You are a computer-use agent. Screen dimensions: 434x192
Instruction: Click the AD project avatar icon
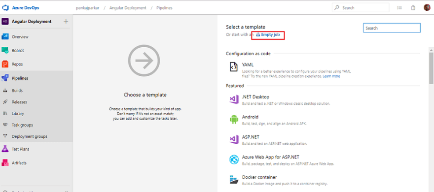(5, 21)
